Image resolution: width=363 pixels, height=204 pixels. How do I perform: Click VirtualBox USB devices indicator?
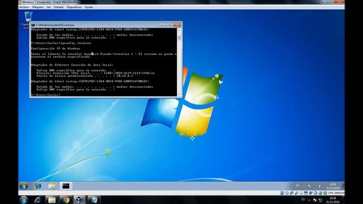tap(297, 193)
